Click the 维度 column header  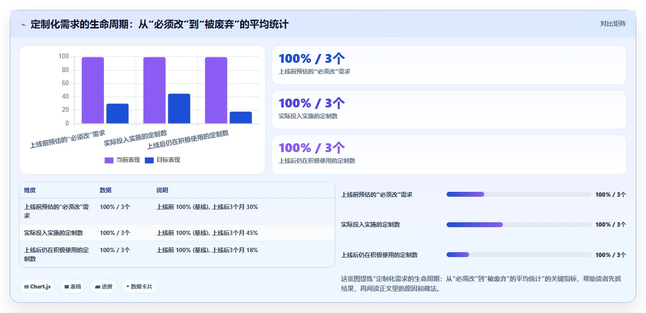30,190
